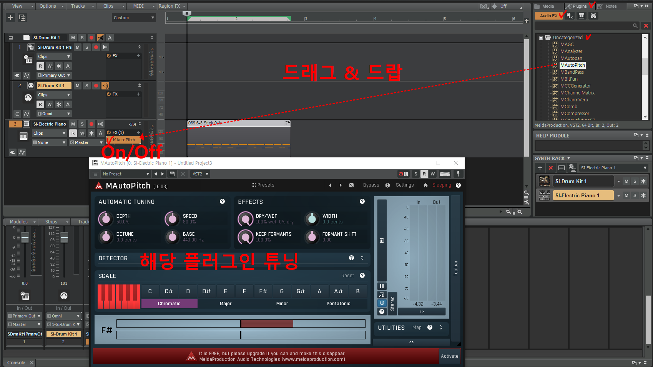Toggle input echo on SI-Electric Piano track

[101, 124]
